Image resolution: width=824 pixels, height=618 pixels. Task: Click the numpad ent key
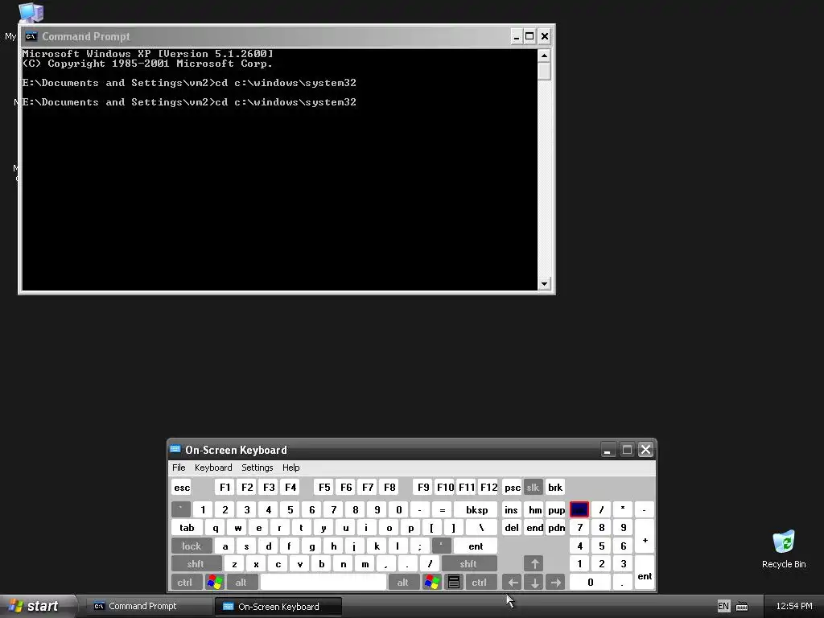pyautogui.click(x=645, y=573)
